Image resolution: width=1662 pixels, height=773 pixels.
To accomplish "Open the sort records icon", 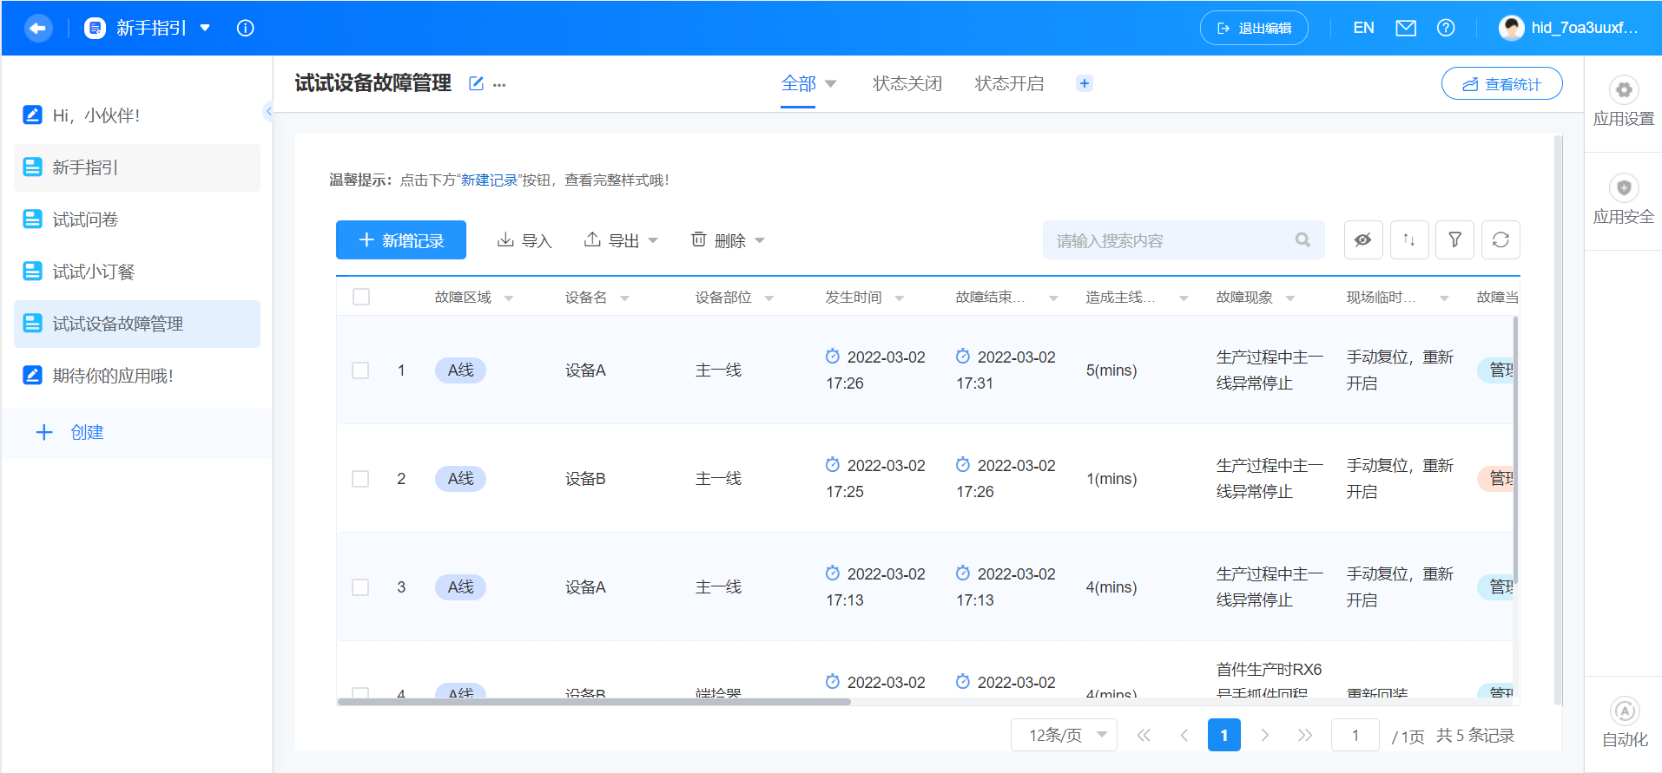I will 1409,240.
